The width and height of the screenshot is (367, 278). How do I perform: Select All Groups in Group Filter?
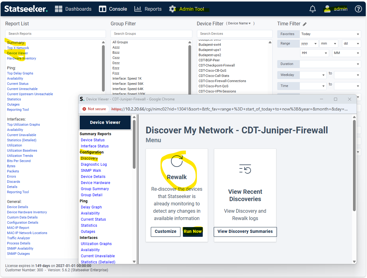pos(120,42)
